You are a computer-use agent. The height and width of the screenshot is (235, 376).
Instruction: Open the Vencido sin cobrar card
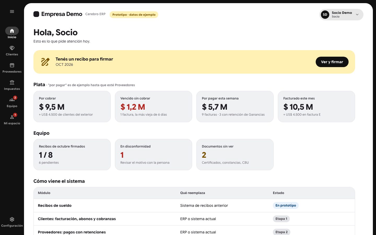click(x=154, y=107)
